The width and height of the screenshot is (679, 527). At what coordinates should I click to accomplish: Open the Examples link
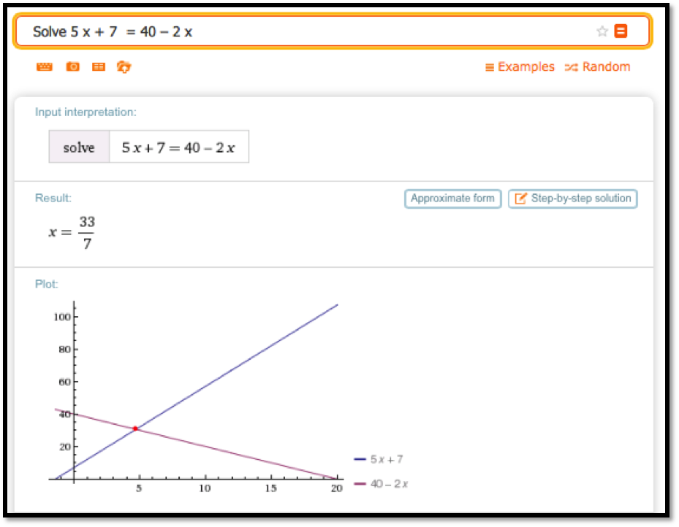520,67
